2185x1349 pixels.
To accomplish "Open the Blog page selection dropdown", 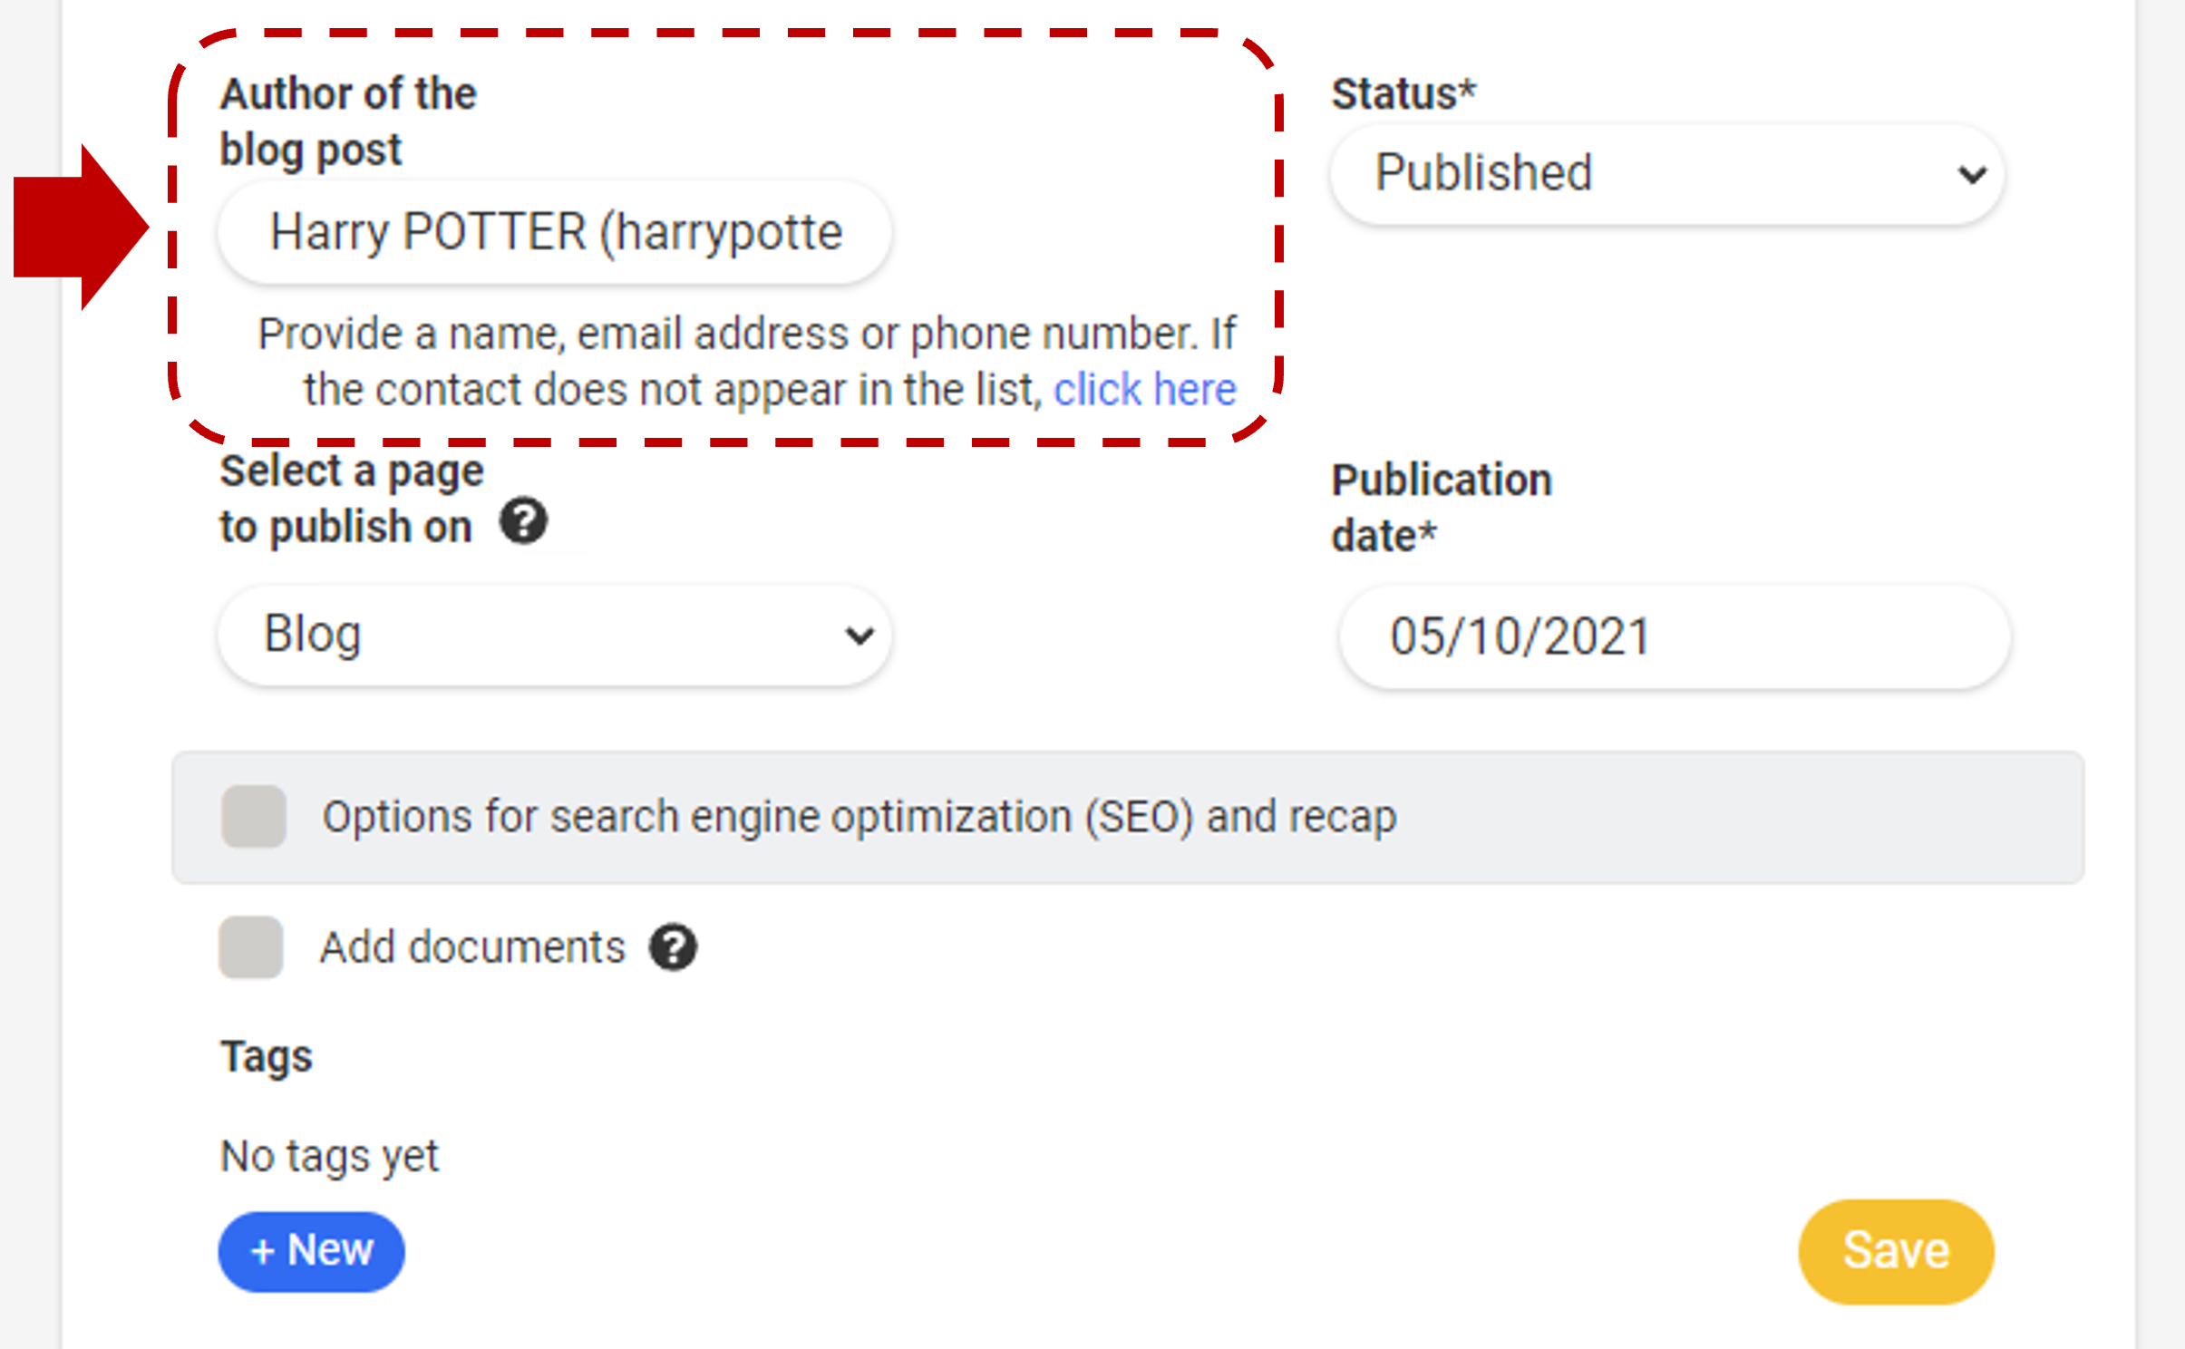I will [555, 636].
